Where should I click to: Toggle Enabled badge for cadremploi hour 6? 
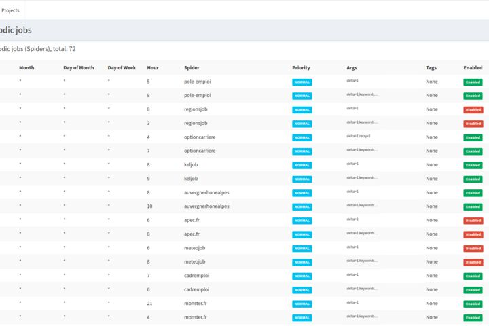click(473, 290)
